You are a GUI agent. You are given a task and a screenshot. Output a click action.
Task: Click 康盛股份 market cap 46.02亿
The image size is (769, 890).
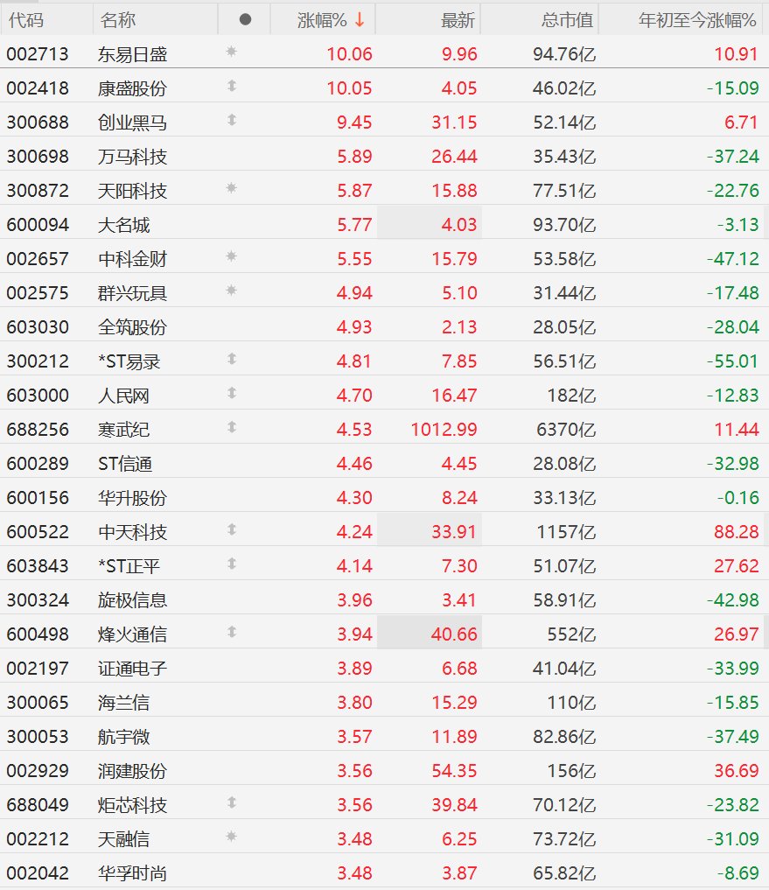point(564,88)
